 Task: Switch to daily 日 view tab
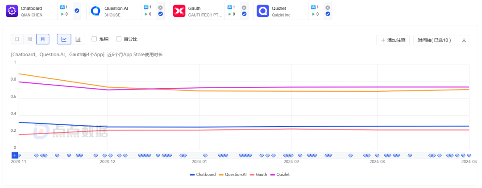pos(17,39)
